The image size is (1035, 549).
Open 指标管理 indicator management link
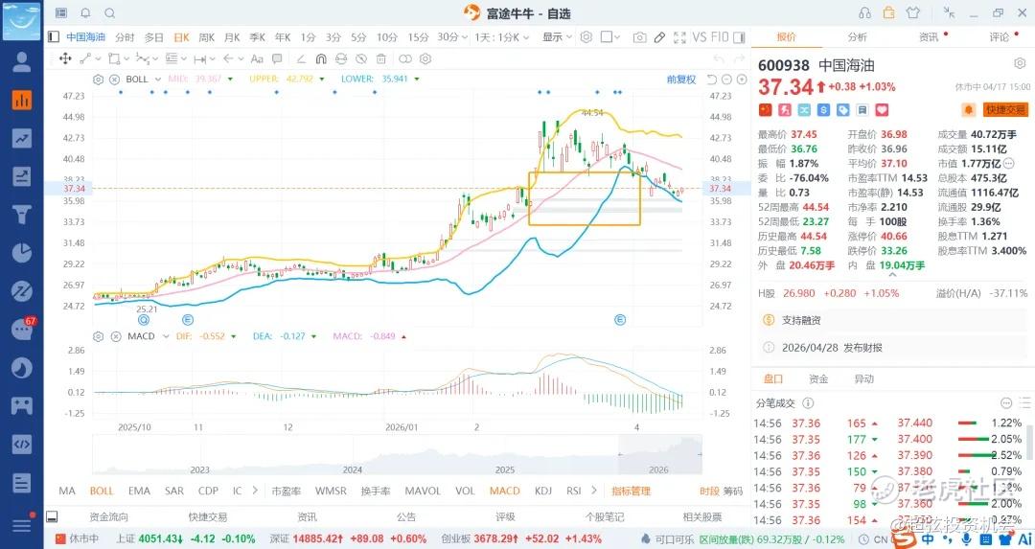(x=631, y=491)
